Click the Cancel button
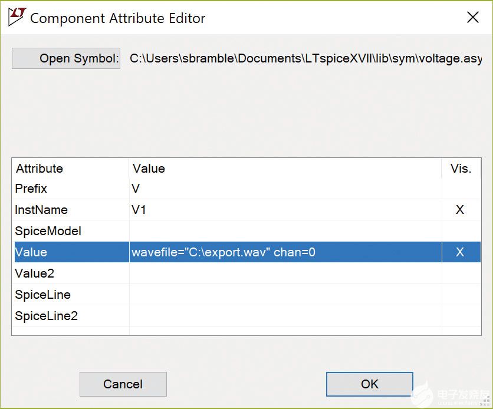493x409 pixels. [123, 384]
